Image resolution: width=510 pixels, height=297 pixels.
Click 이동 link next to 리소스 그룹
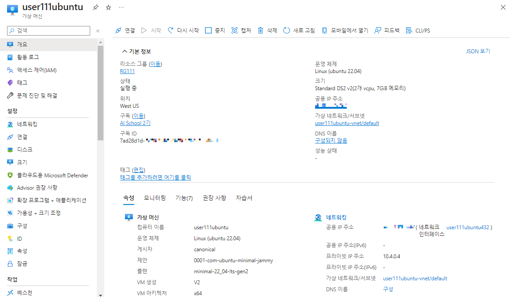point(155,64)
